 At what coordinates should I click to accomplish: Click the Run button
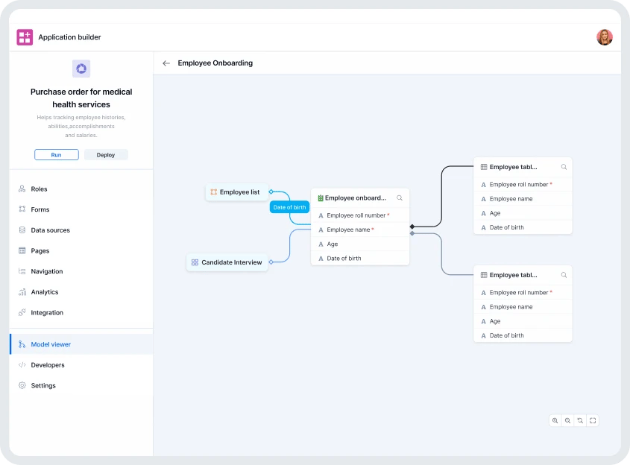click(56, 154)
